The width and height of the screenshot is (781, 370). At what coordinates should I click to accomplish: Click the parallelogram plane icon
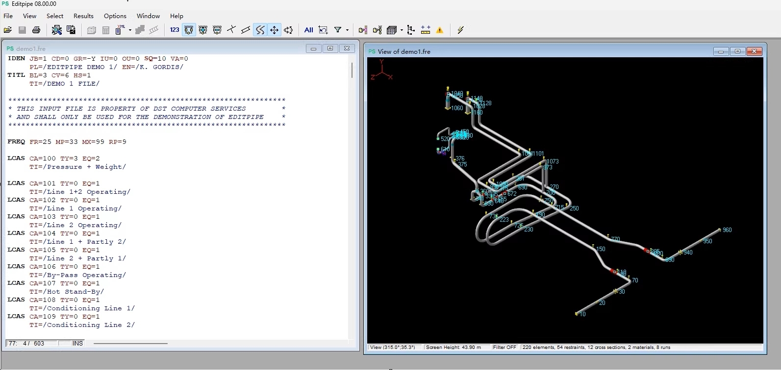tap(246, 30)
